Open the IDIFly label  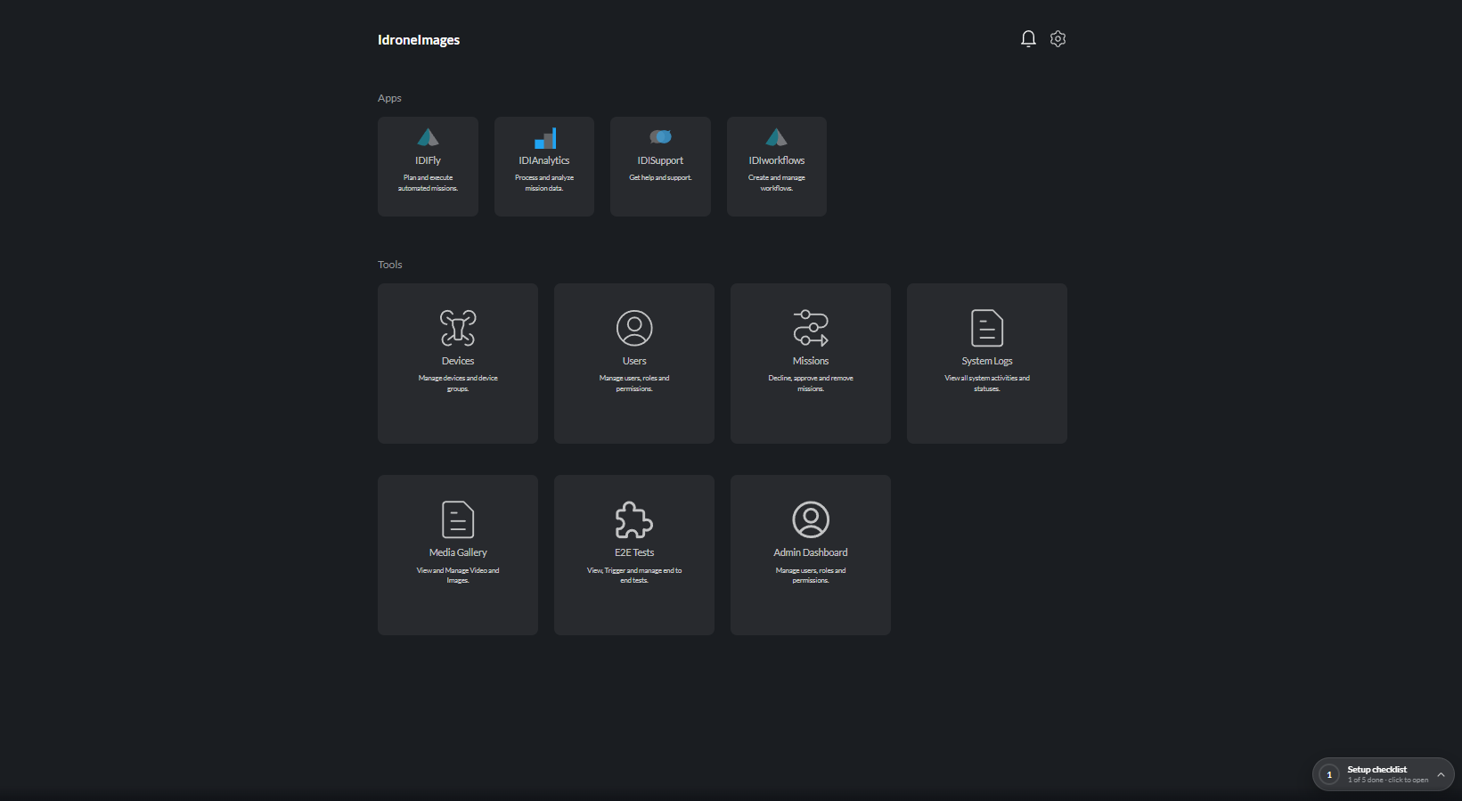point(428,160)
